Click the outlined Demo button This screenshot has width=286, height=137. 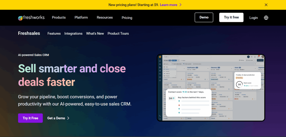pos(204,18)
